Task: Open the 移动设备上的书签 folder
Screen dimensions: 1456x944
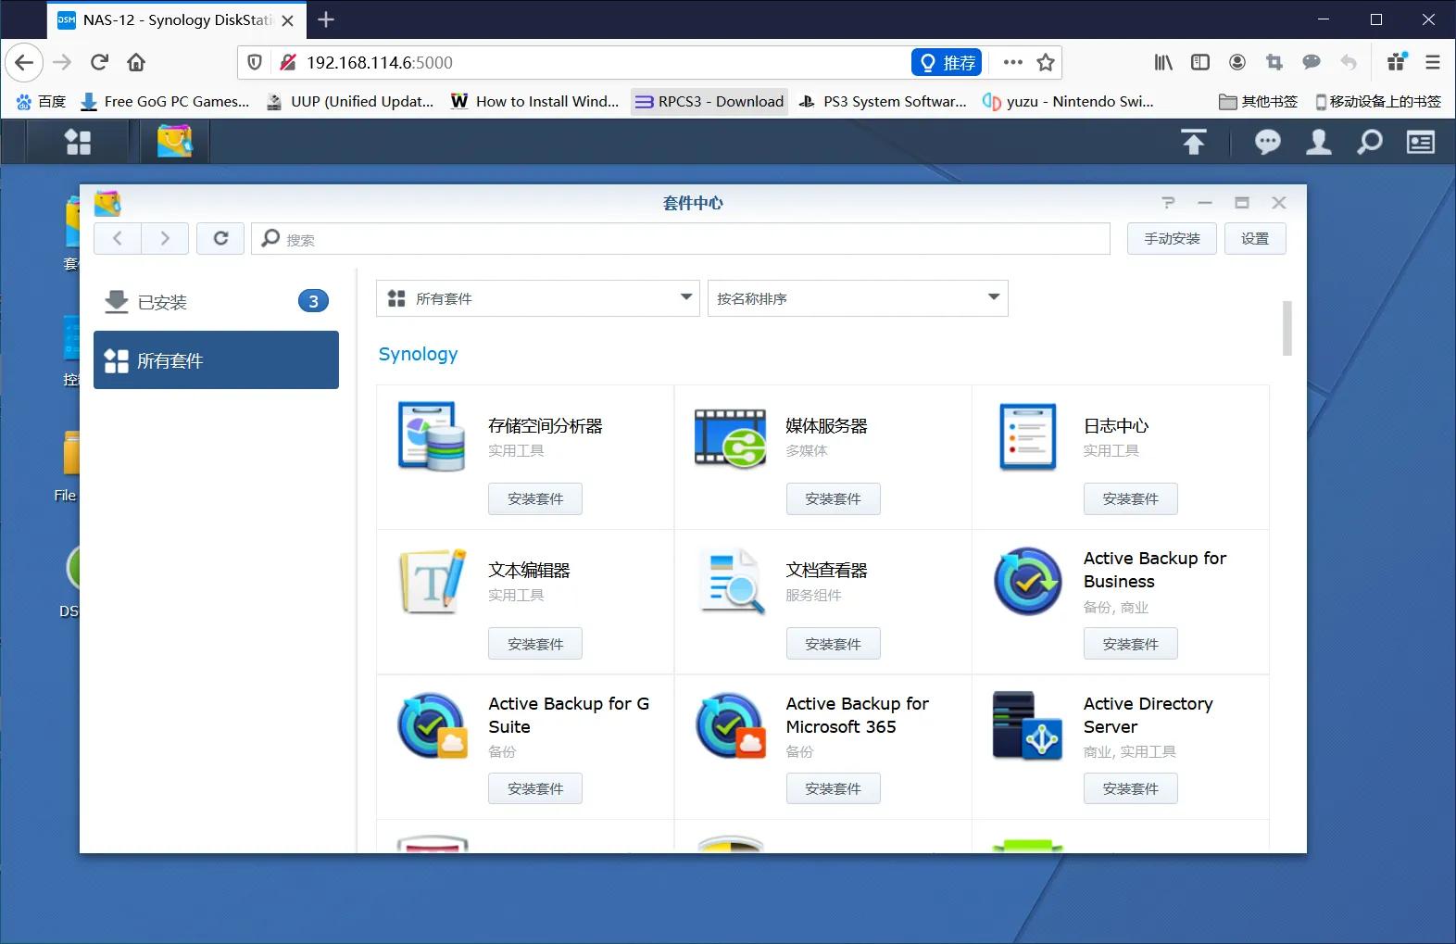Action: pos(1377,102)
